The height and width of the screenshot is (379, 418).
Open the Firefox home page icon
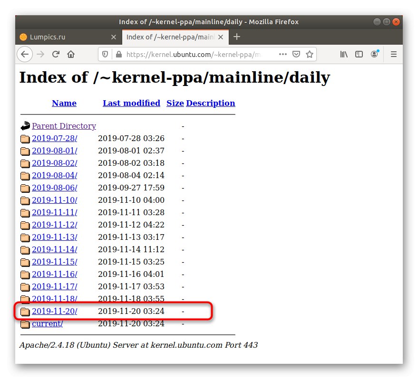click(x=71, y=54)
